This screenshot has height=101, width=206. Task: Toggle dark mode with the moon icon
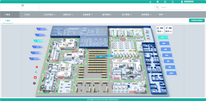[150, 2]
